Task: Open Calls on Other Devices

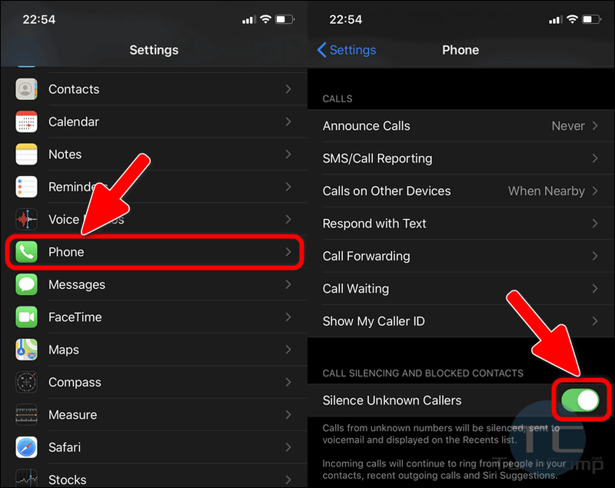Action: coord(460,191)
